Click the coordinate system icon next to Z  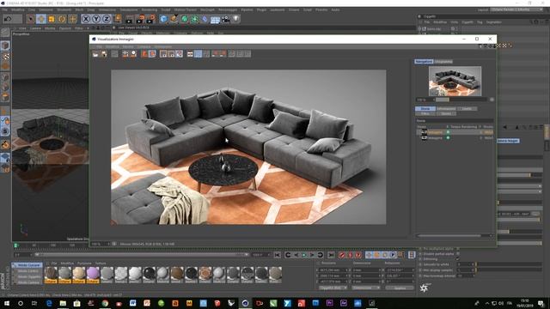(x=117, y=19)
